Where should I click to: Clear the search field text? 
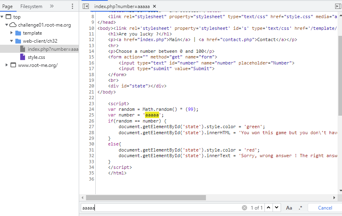pos(245,208)
